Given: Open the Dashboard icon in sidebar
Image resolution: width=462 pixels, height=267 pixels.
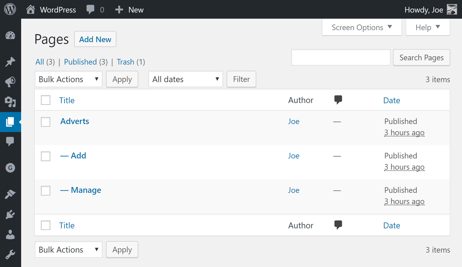Looking at the screenshot, I should pos(10,35).
